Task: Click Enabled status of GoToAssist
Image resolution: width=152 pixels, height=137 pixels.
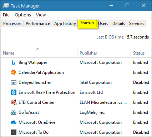Action: [x=141, y=112]
